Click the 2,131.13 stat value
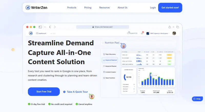This screenshot has height=112, width=205. (x=170, y=92)
